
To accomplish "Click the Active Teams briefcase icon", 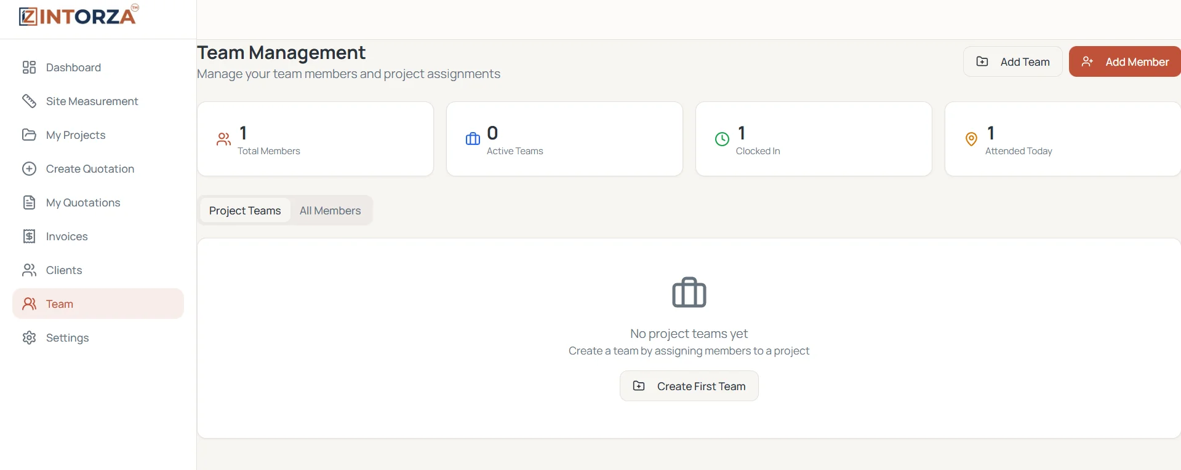I will tap(473, 139).
